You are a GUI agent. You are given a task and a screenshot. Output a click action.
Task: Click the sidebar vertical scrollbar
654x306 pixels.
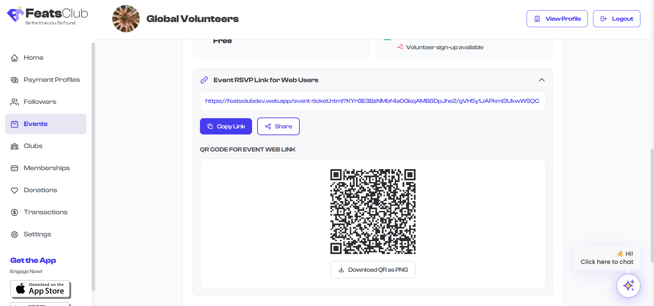93,166
